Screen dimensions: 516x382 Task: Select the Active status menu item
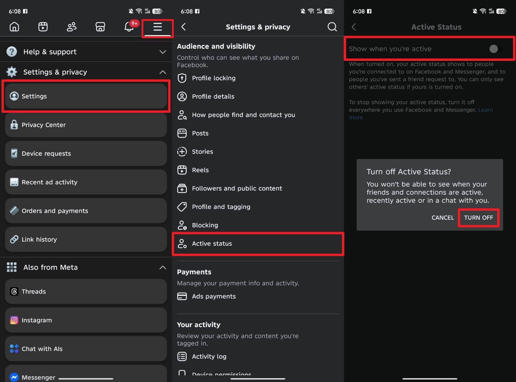coord(212,244)
